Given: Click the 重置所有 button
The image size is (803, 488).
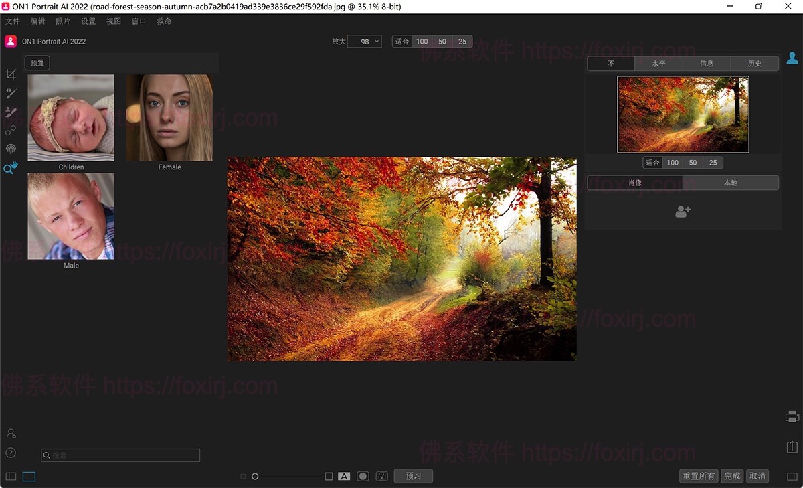Looking at the screenshot, I should 698,476.
